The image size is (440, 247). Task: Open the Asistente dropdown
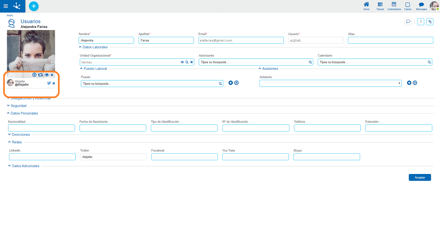click(330, 83)
